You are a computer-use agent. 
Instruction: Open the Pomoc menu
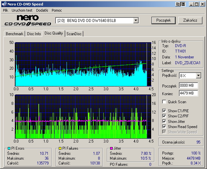click(x=57, y=10)
